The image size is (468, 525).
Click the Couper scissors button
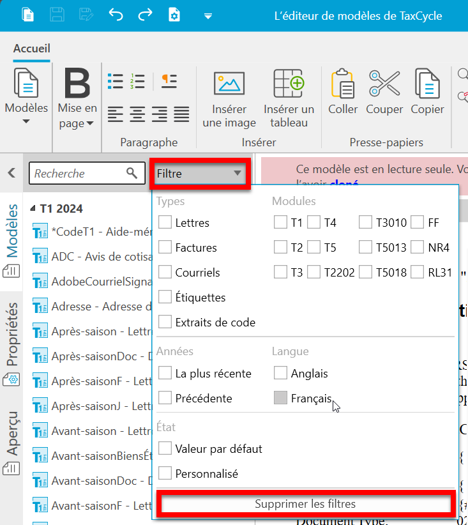click(x=384, y=93)
